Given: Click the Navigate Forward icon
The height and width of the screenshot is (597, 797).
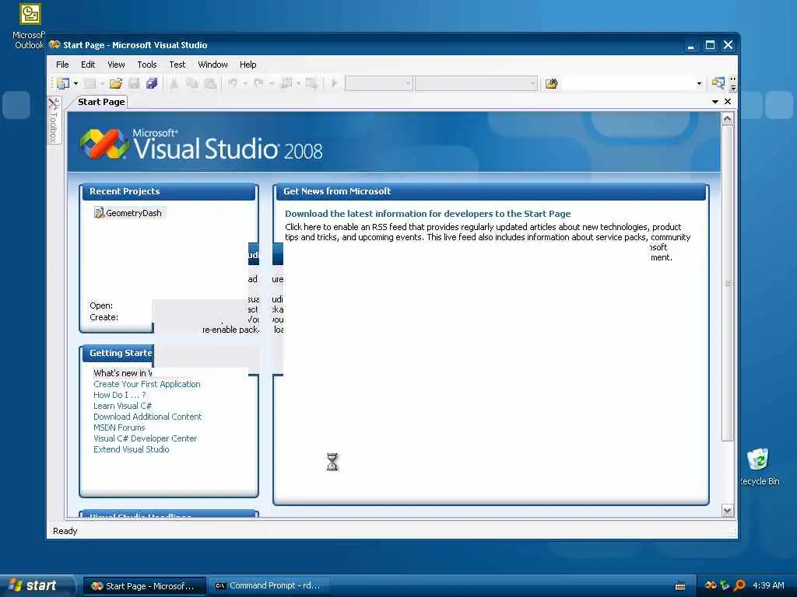Looking at the screenshot, I should [311, 83].
